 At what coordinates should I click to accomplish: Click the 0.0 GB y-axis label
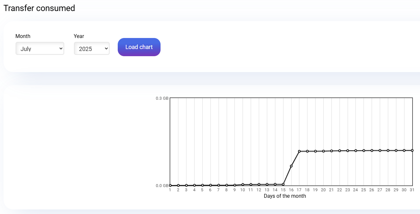click(162, 186)
